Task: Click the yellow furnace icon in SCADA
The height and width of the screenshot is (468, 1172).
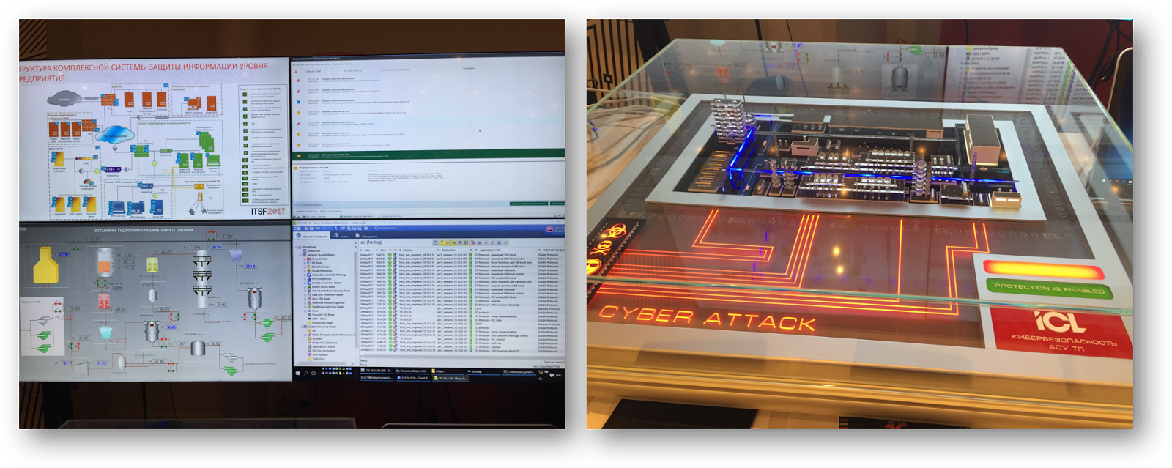Action: (45, 264)
